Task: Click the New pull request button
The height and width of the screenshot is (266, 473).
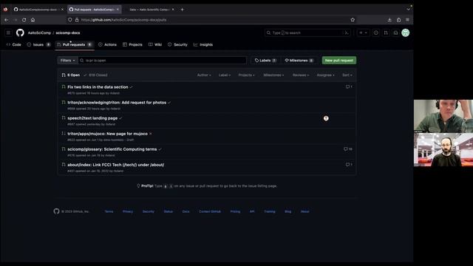Action: pyautogui.click(x=339, y=61)
